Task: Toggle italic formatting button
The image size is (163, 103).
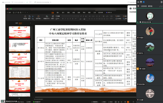Action: click(65, 19)
